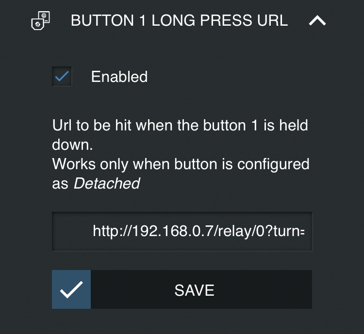Click the globe part of header icon

tap(44, 16)
